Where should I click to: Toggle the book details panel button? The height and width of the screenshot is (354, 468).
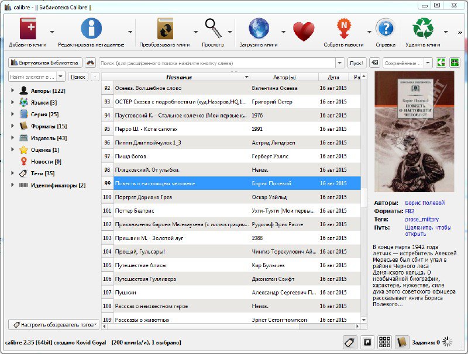[x=402, y=342]
